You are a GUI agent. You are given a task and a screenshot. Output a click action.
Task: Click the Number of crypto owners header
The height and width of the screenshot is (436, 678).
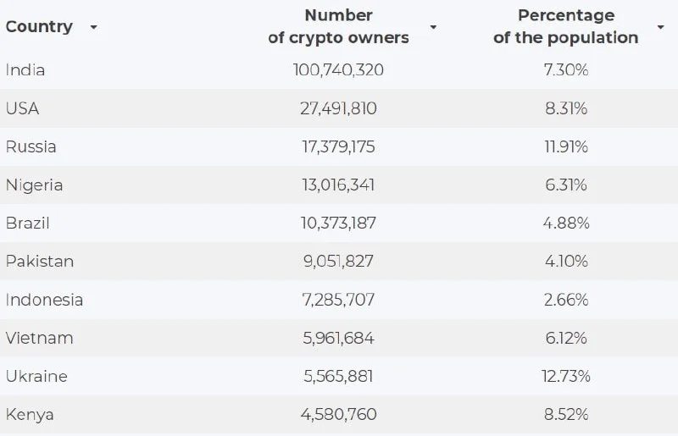coord(338,26)
